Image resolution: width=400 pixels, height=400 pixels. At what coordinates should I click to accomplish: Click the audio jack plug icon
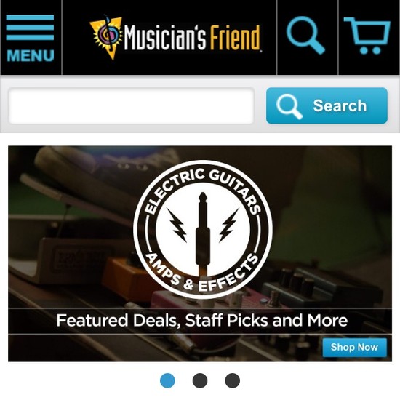203,234
